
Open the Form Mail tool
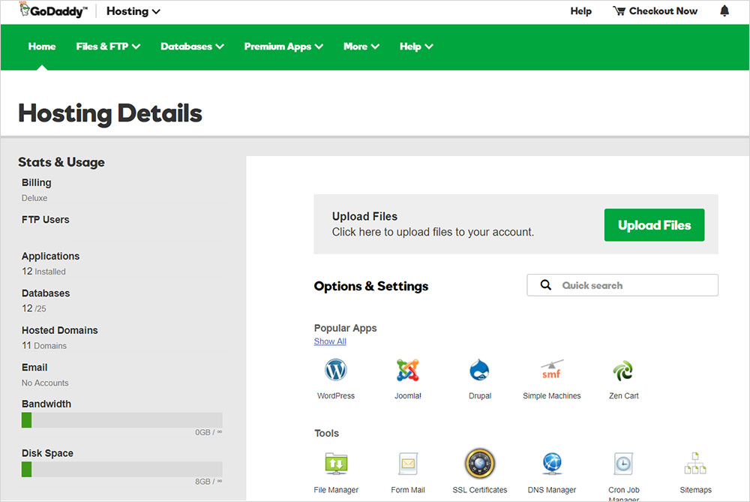[407, 464]
